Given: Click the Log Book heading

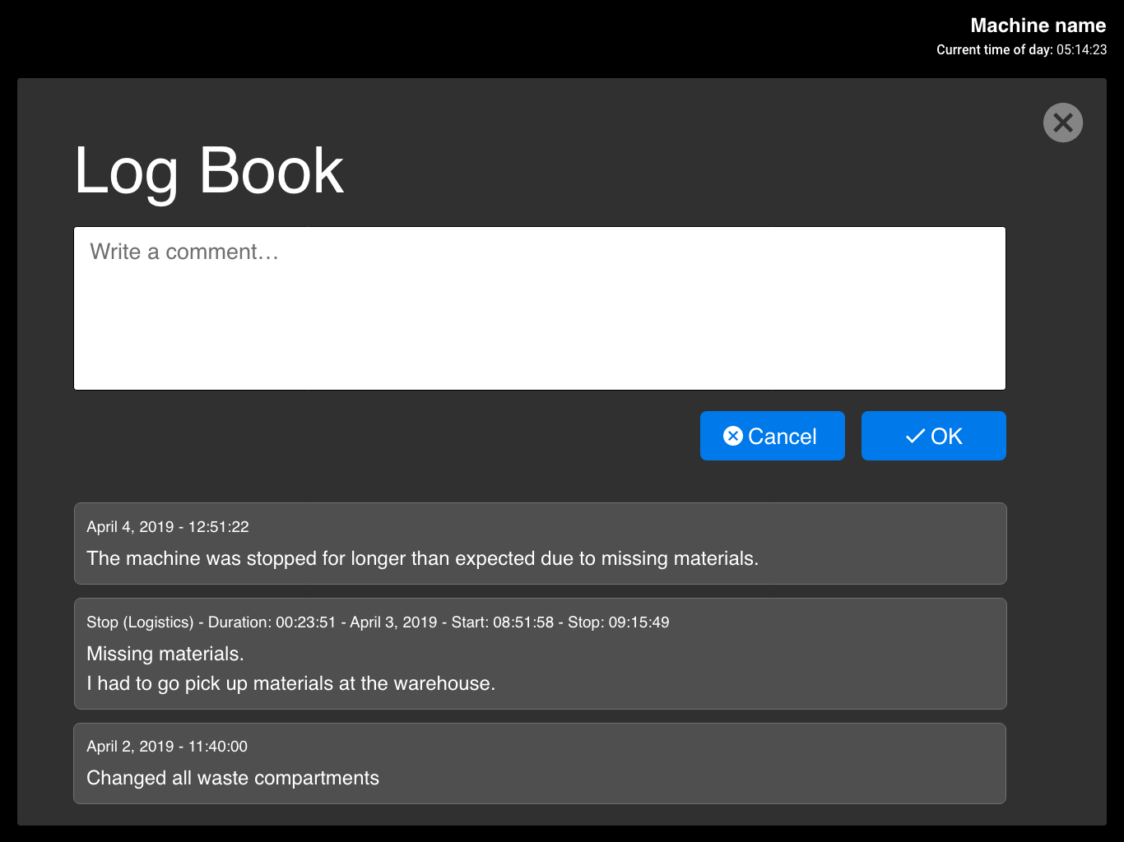Looking at the screenshot, I should (208, 171).
